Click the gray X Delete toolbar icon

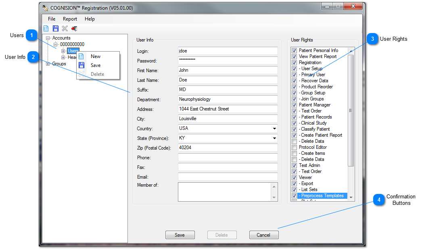(x=65, y=29)
